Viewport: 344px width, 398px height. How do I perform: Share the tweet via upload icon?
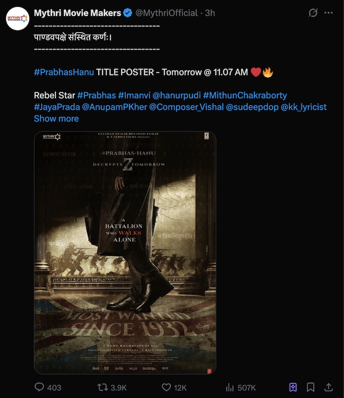tap(328, 387)
